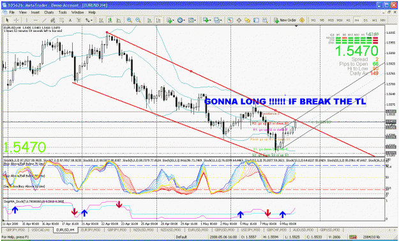Open the arrows objects dropdown
Screen dimensions: 399x241
pyautogui.click(x=88, y=20)
